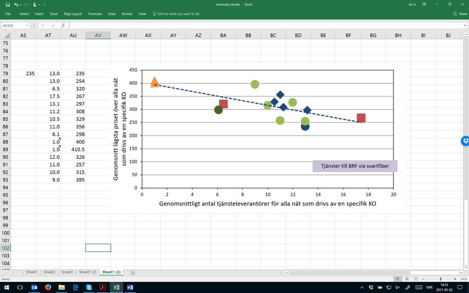Image resolution: width=469 pixels, height=293 pixels.
Task: Click the chart's vertical axis title
Action: click(x=120, y=129)
